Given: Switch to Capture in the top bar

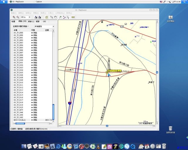Looking at the screenshot, I should (x=38, y=2).
